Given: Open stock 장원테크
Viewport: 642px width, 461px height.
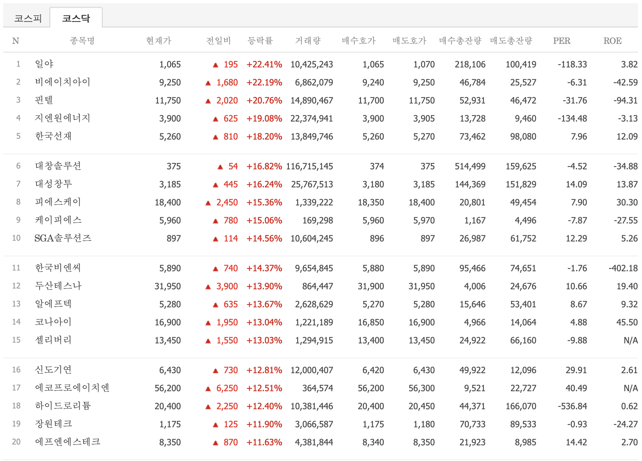Looking at the screenshot, I should pyautogui.click(x=54, y=424).
